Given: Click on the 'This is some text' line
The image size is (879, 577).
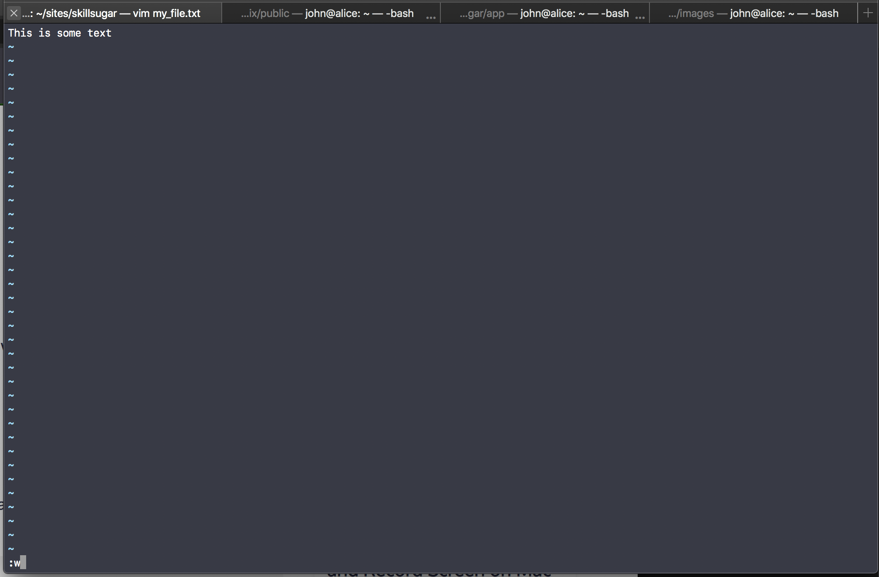Looking at the screenshot, I should 59,33.
